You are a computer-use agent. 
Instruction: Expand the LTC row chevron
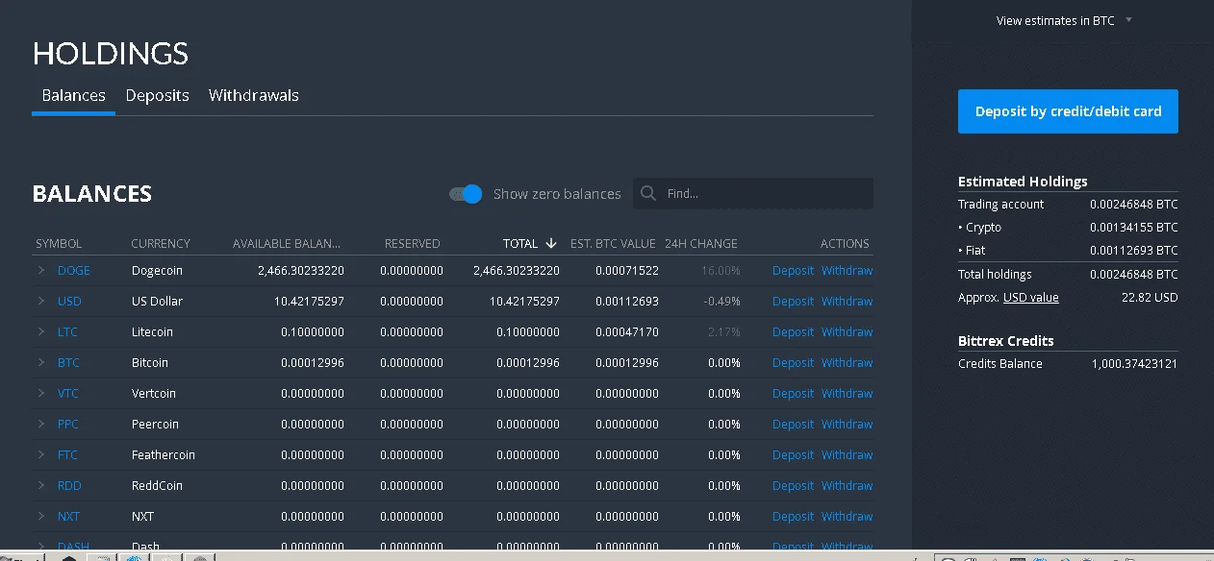[41, 331]
